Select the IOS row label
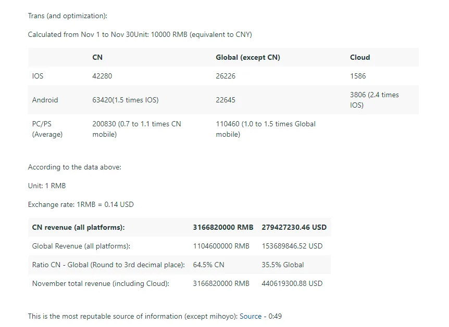This screenshot has height=327, width=449. click(x=38, y=76)
